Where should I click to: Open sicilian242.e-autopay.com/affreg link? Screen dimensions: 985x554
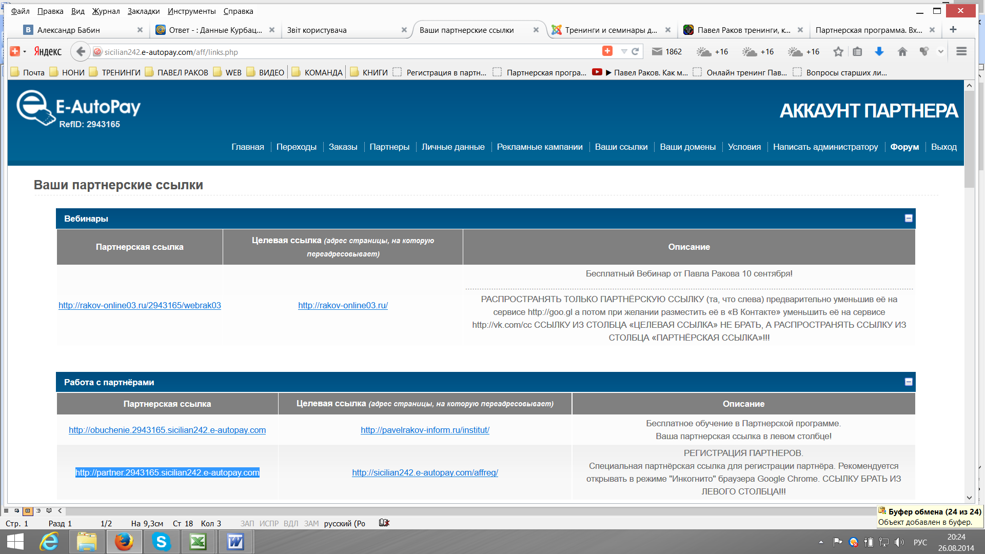425,472
